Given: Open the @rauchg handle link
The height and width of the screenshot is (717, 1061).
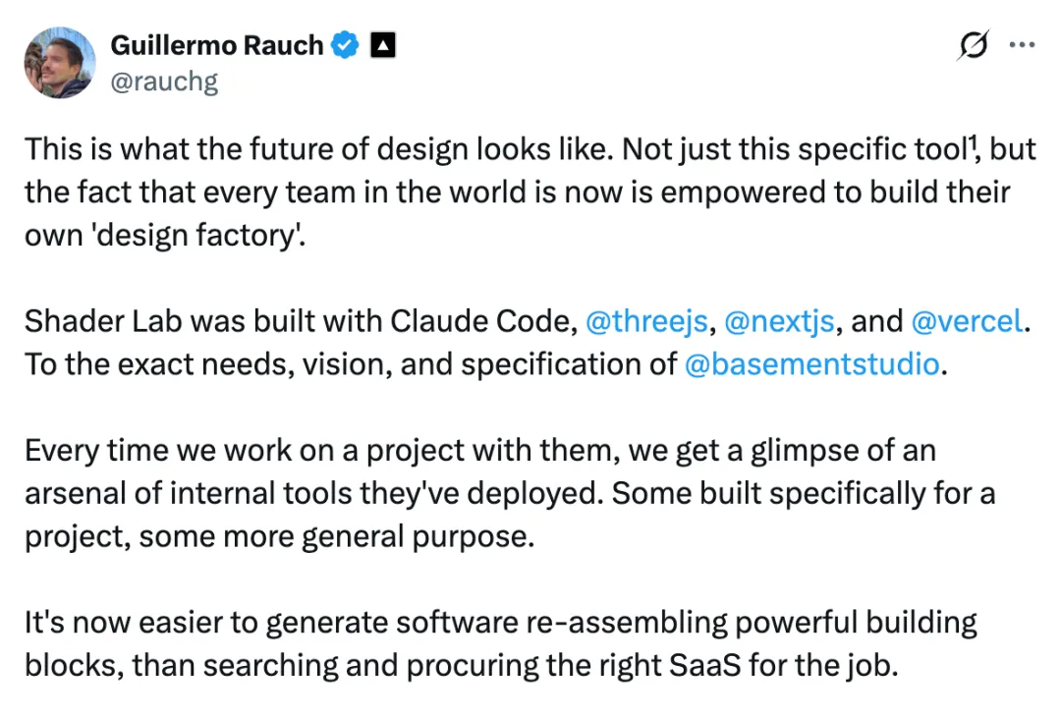Looking at the screenshot, I should click(164, 82).
